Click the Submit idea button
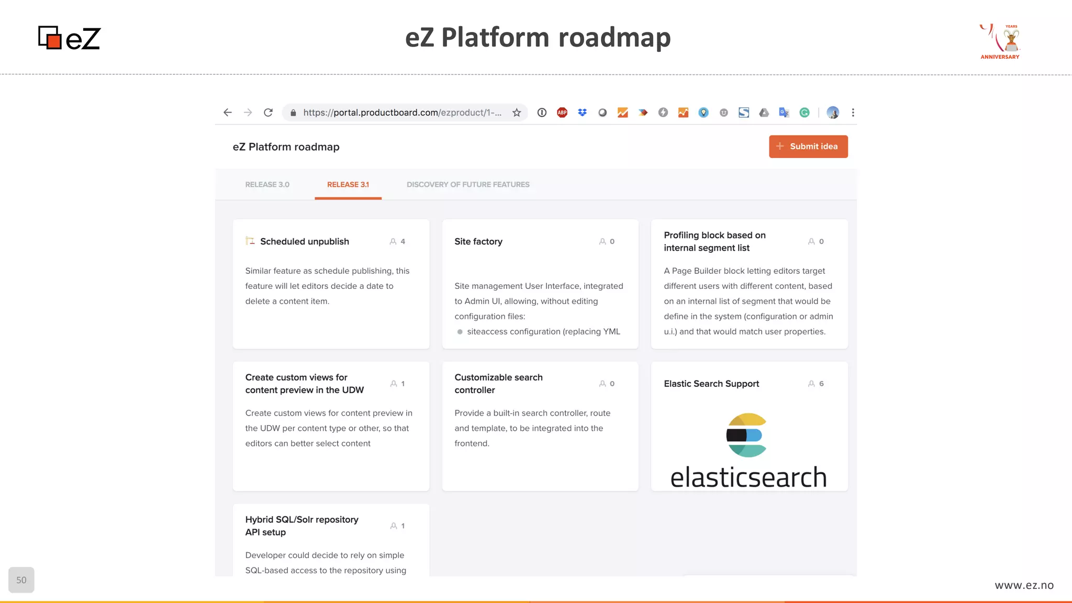 click(808, 147)
